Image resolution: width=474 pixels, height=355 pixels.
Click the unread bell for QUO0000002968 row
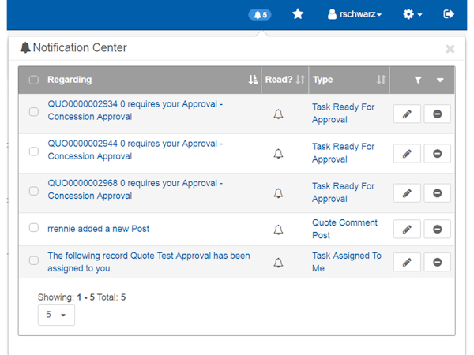pos(278,192)
